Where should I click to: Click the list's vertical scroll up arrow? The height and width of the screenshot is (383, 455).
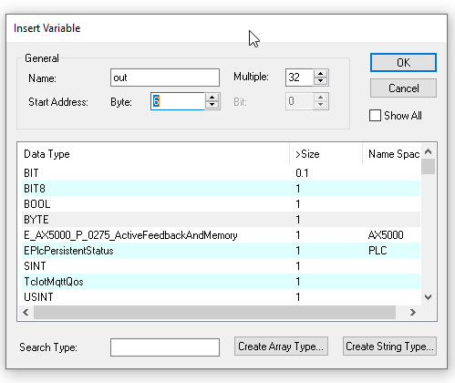pyautogui.click(x=428, y=151)
